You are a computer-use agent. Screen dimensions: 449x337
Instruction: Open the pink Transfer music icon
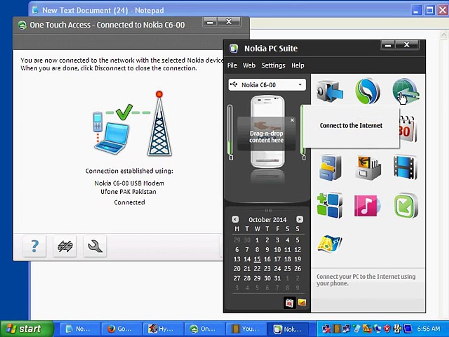click(368, 205)
